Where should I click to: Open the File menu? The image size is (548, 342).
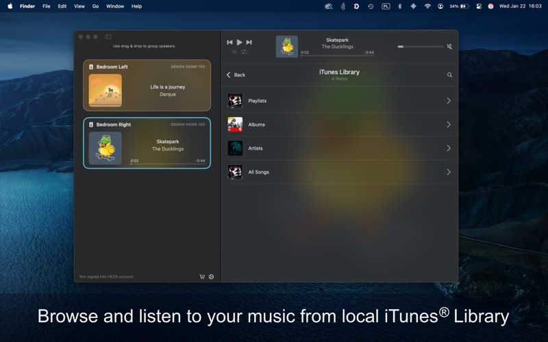(47, 6)
